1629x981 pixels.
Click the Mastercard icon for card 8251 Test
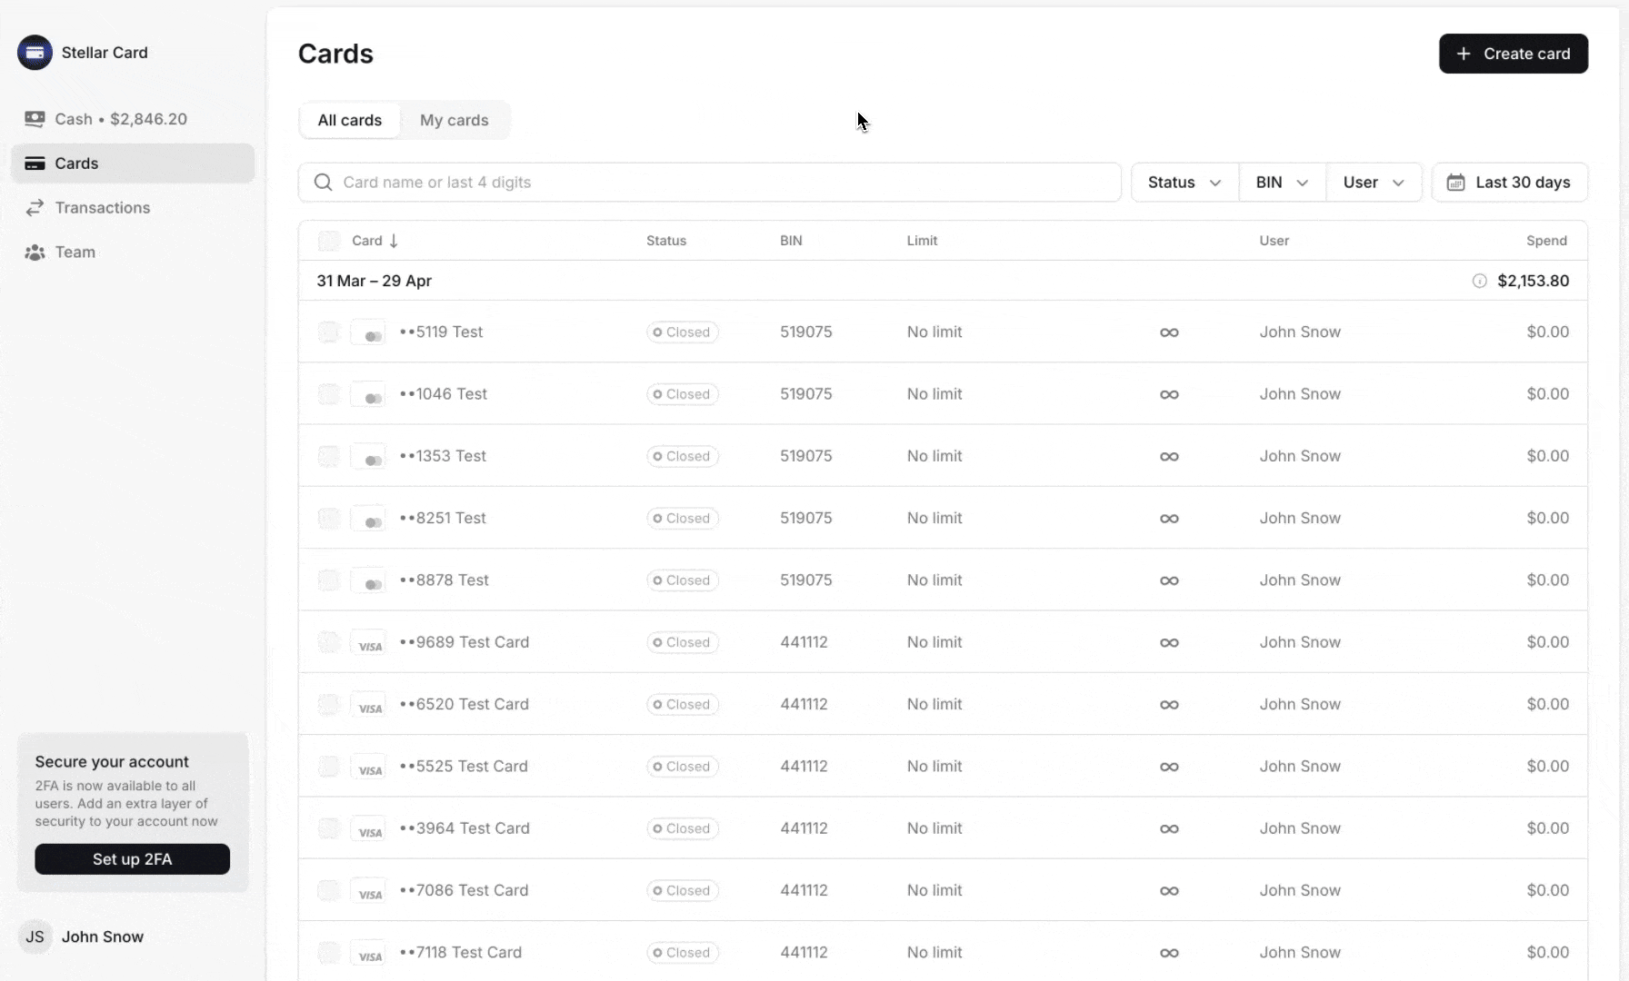click(x=368, y=519)
